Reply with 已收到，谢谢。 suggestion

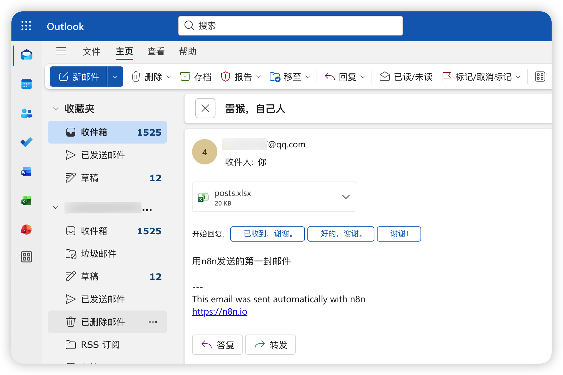point(268,234)
